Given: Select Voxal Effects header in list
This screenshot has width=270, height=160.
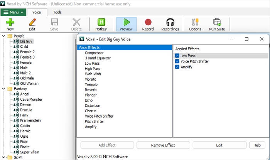Looking at the screenshot, I should 125,47.
